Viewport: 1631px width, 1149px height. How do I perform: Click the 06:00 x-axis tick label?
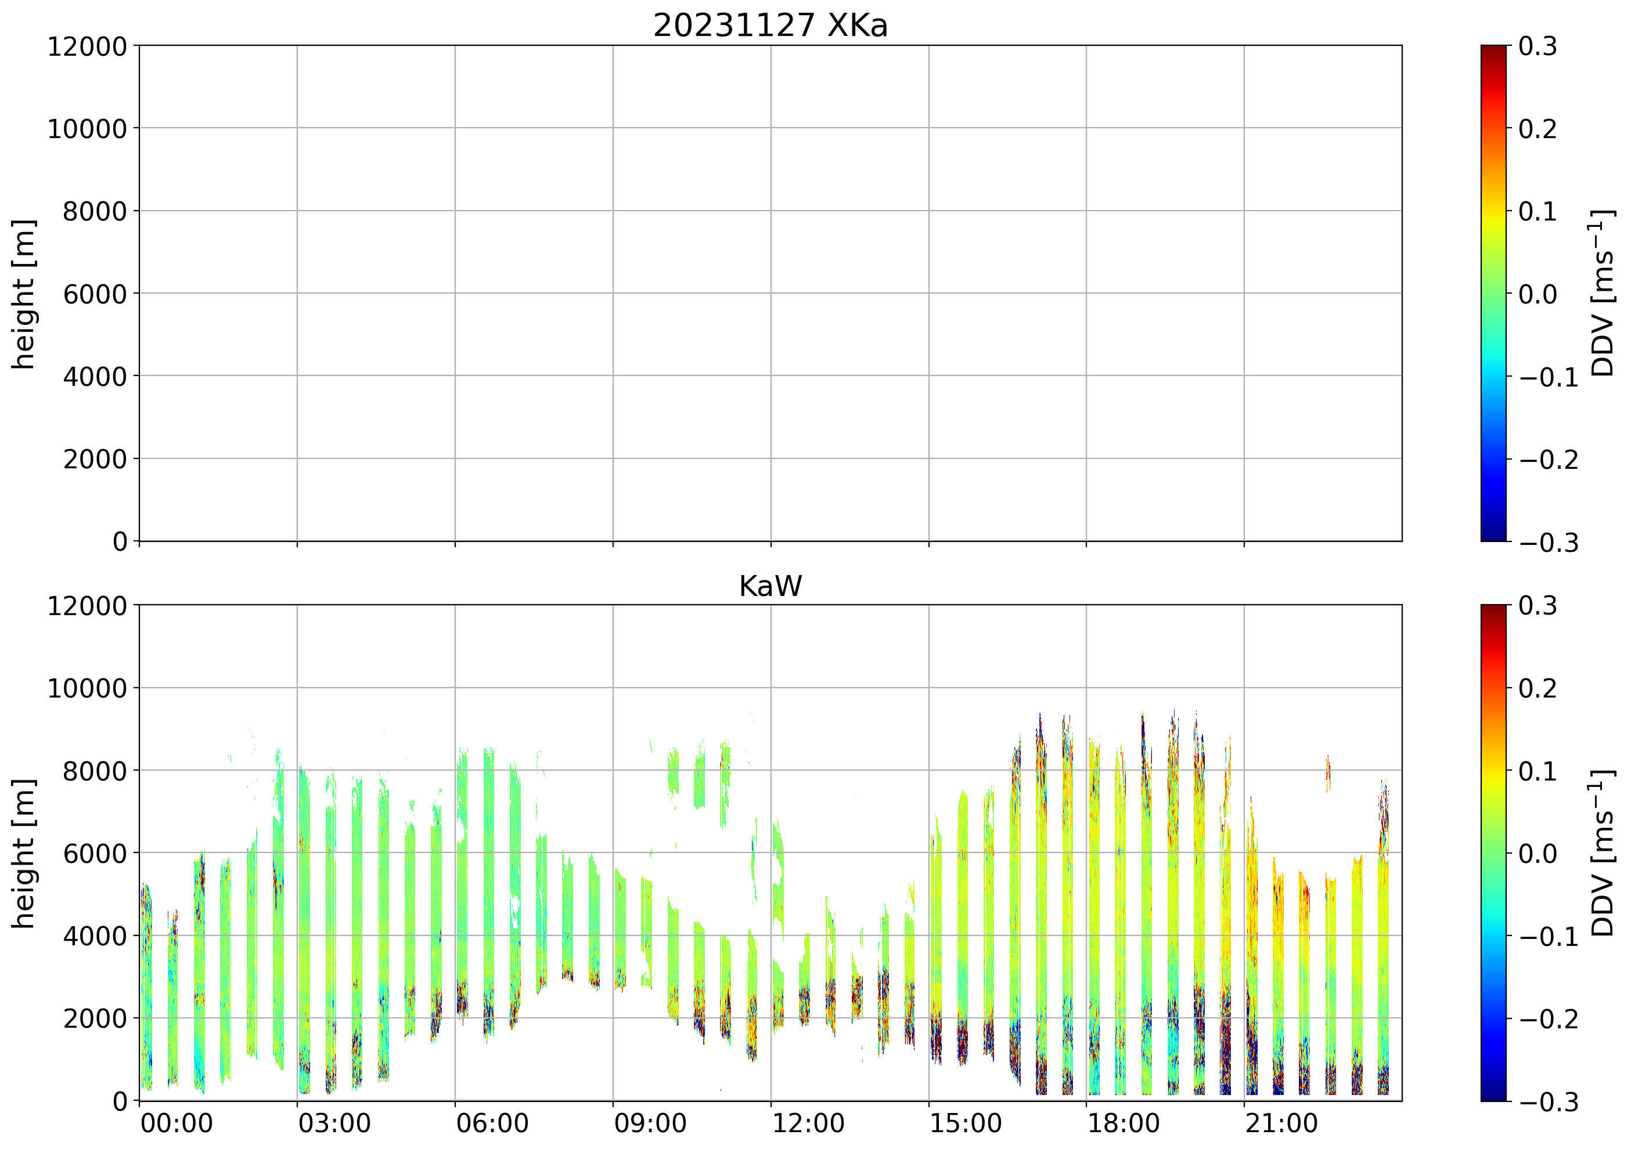492,1124
